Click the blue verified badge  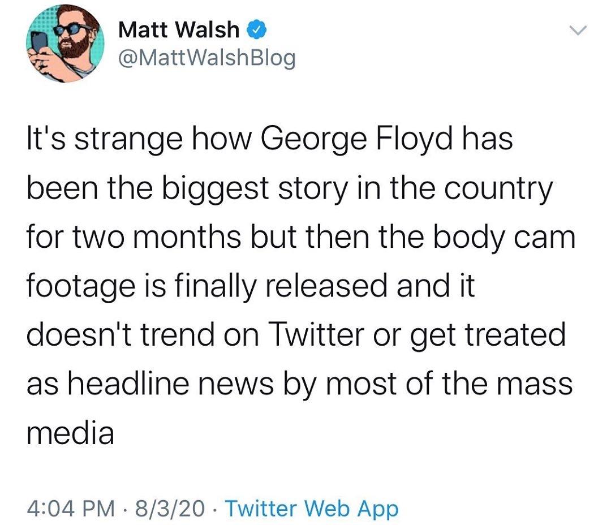[x=257, y=30]
